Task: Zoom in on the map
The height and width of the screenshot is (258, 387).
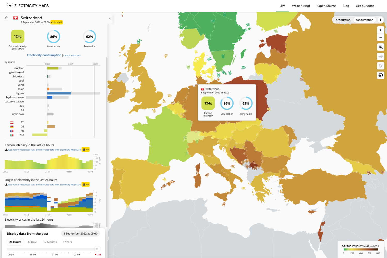Action: [x=381, y=30]
